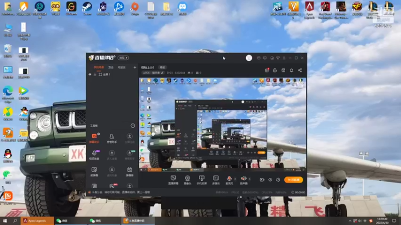This screenshot has width=401, height=225.
Task: Open the Origin desktop shortcut
Action: [135, 8]
